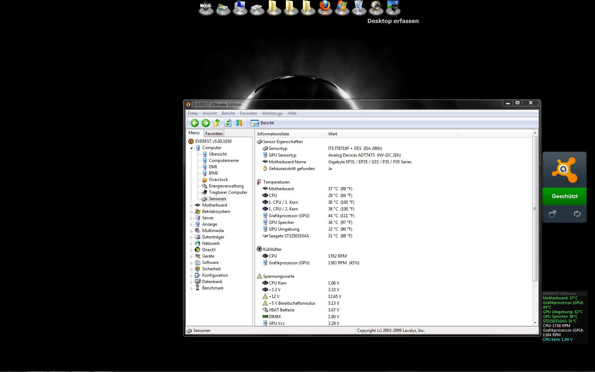Open the Werkzeuge menu
595x372 pixels.
272,113
